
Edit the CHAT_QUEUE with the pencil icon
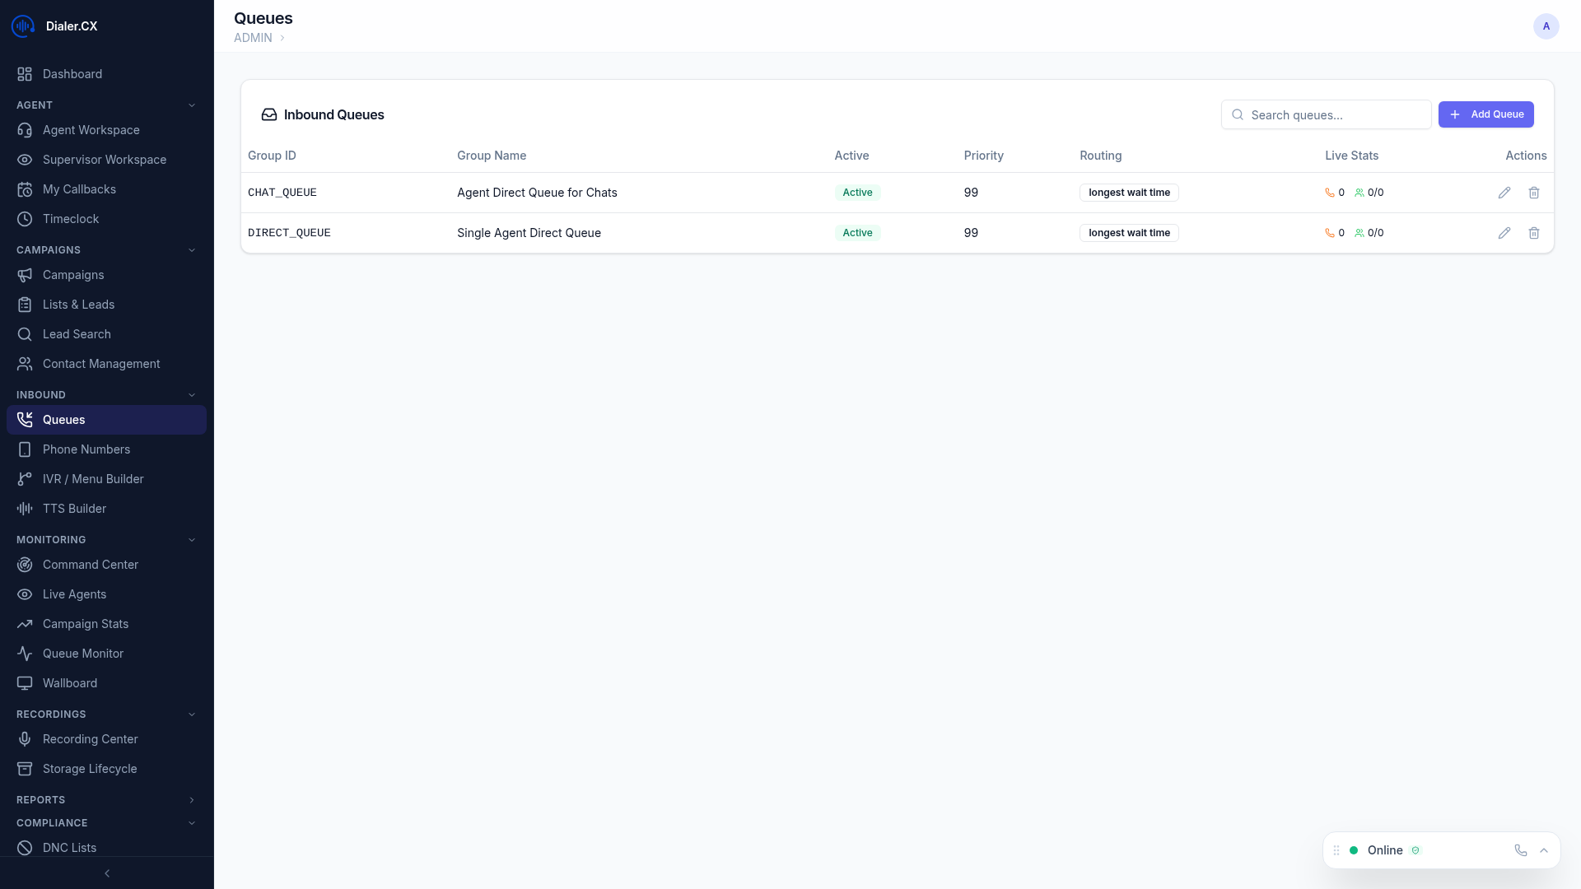(1504, 192)
